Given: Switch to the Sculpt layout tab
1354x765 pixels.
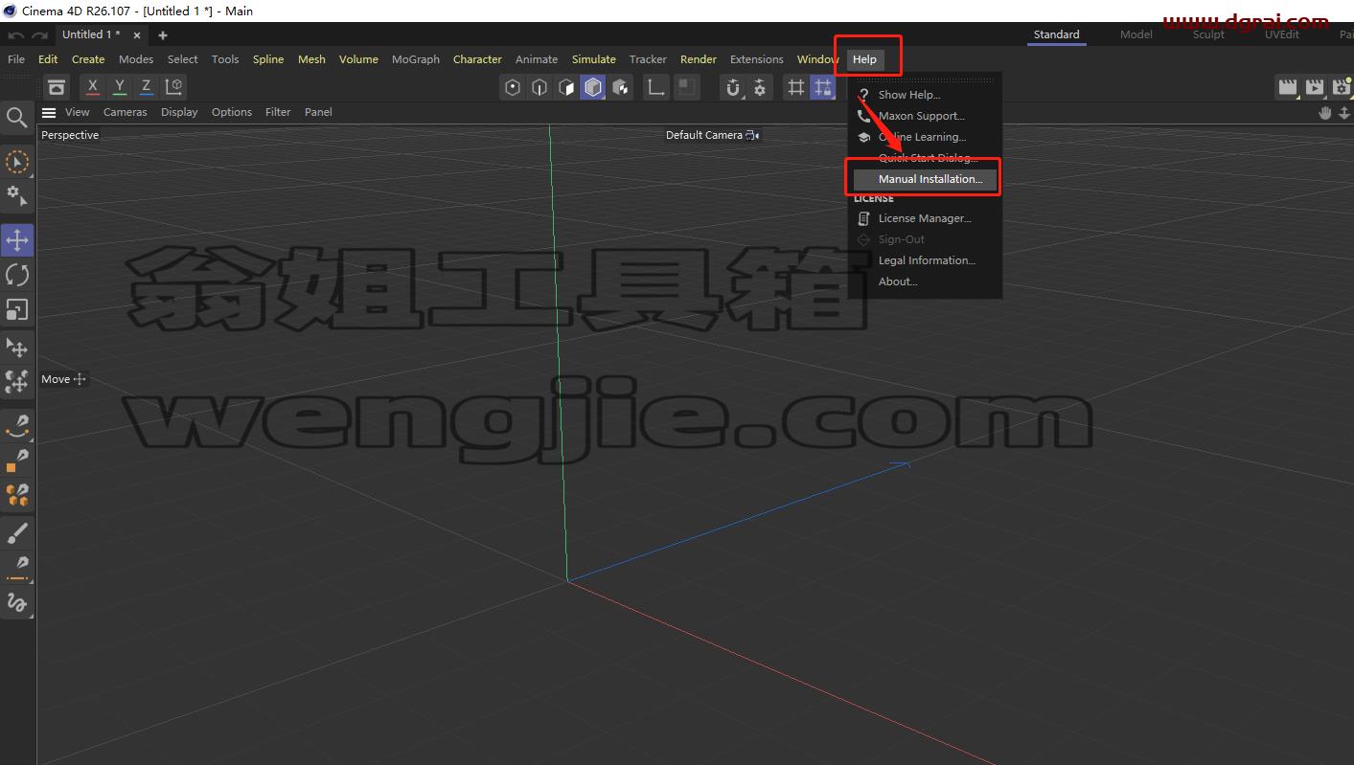Looking at the screenshot, I should (1208, 34).
